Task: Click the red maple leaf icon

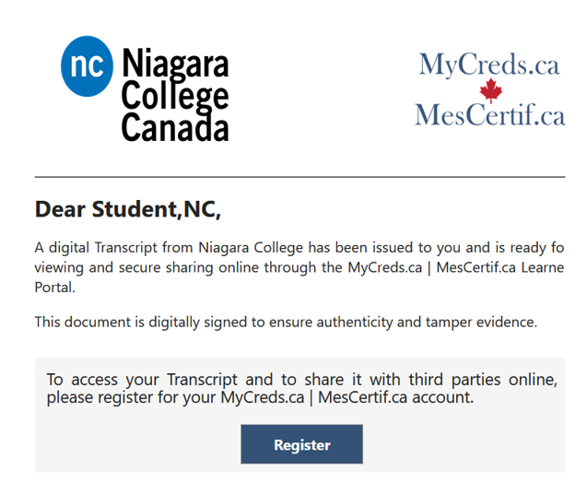Action: pos(490,89)
